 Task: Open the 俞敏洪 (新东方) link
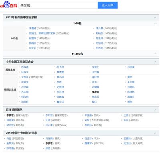coord(10,143)
